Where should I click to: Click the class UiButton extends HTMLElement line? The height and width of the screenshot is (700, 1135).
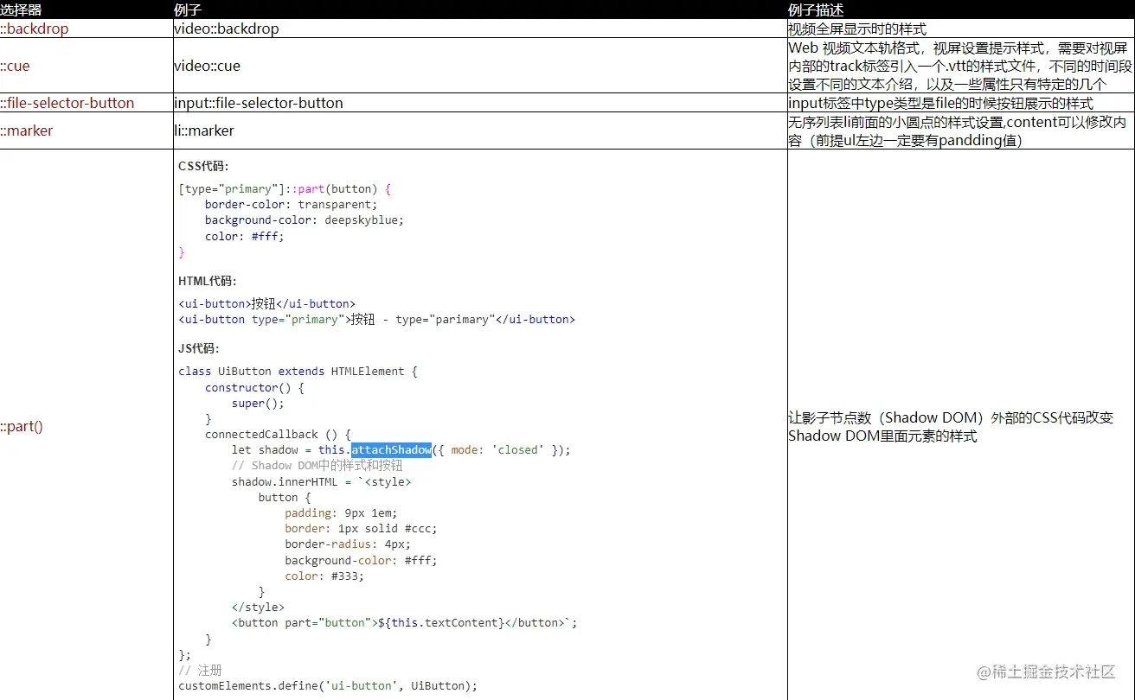click(x=298, y=371)
